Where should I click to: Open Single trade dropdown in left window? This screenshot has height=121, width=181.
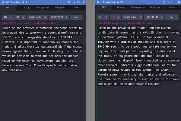[37, 17]
